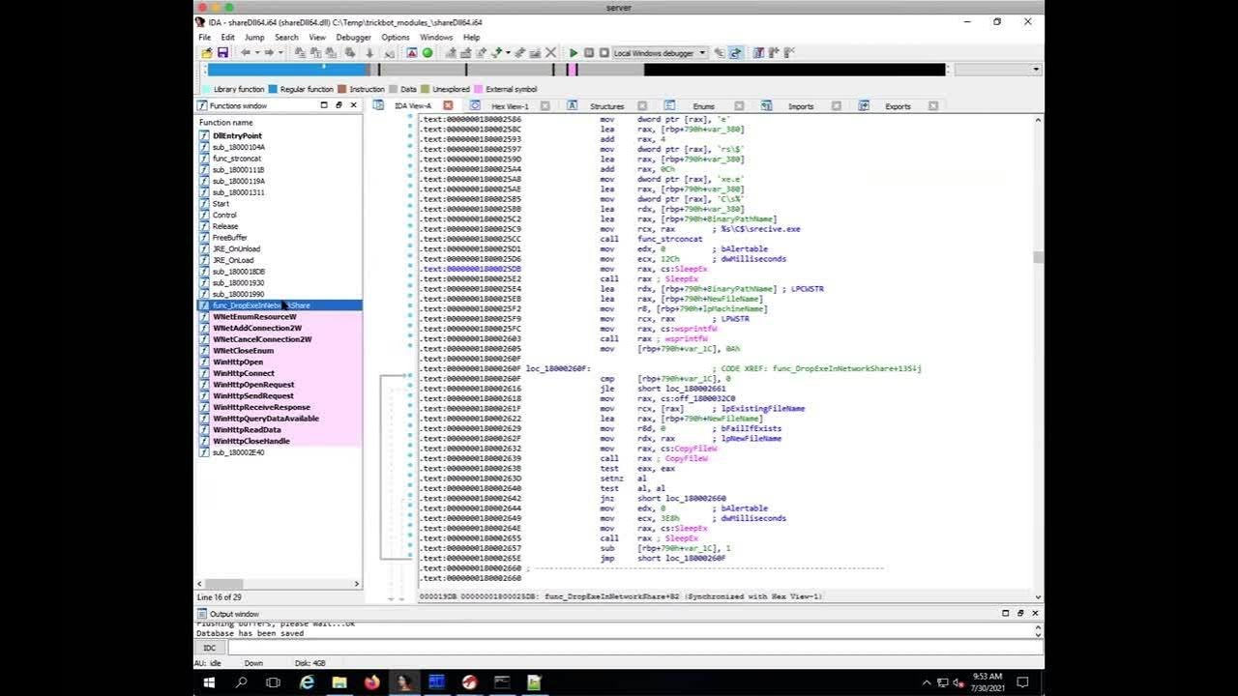1238x696 pixels.
Task: Click the Hex View-1 tab icon
Action: tap(475, 105)
